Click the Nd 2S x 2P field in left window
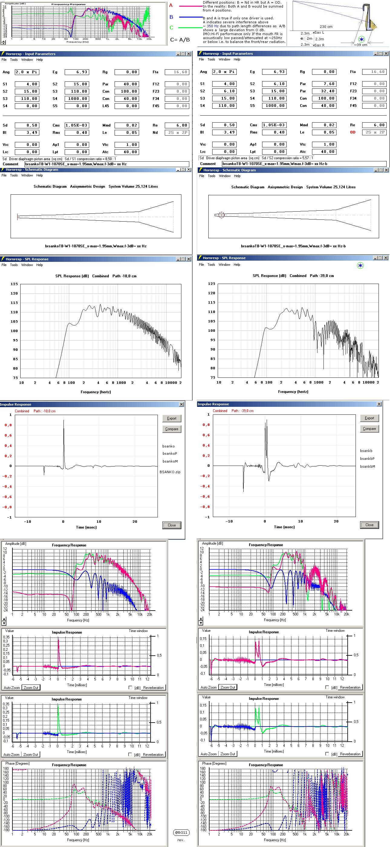Viewport: 390px width, 847px height. (177, 133)
